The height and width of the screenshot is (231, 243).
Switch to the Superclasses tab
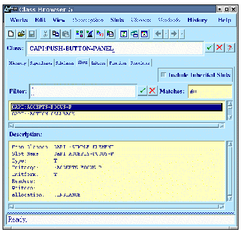click(41, 63)
